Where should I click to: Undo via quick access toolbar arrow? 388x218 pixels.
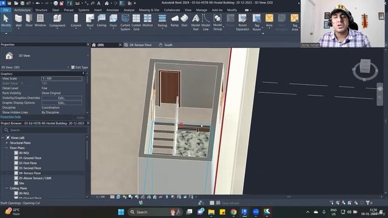pyautogui.click(x=38, y=3)
